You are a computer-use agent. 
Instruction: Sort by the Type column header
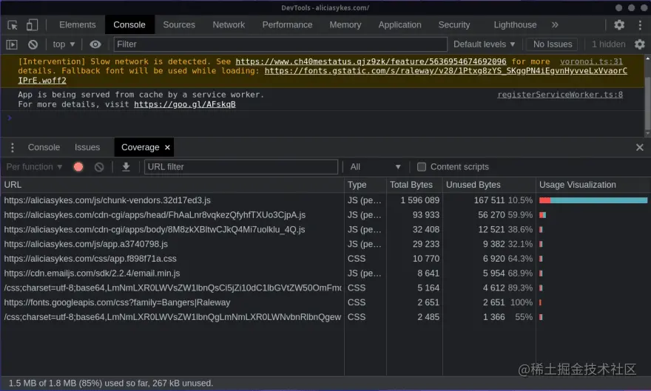[365, 185]
